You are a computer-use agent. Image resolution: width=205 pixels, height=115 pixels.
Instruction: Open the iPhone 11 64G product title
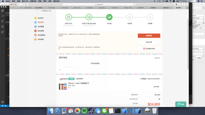point(79,83)
